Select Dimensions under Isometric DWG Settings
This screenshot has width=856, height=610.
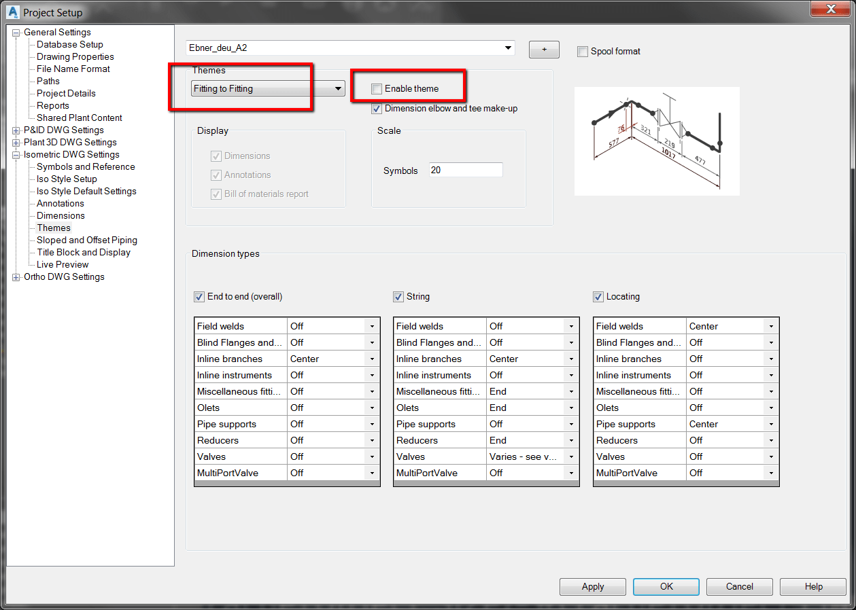tap(61, 216)
